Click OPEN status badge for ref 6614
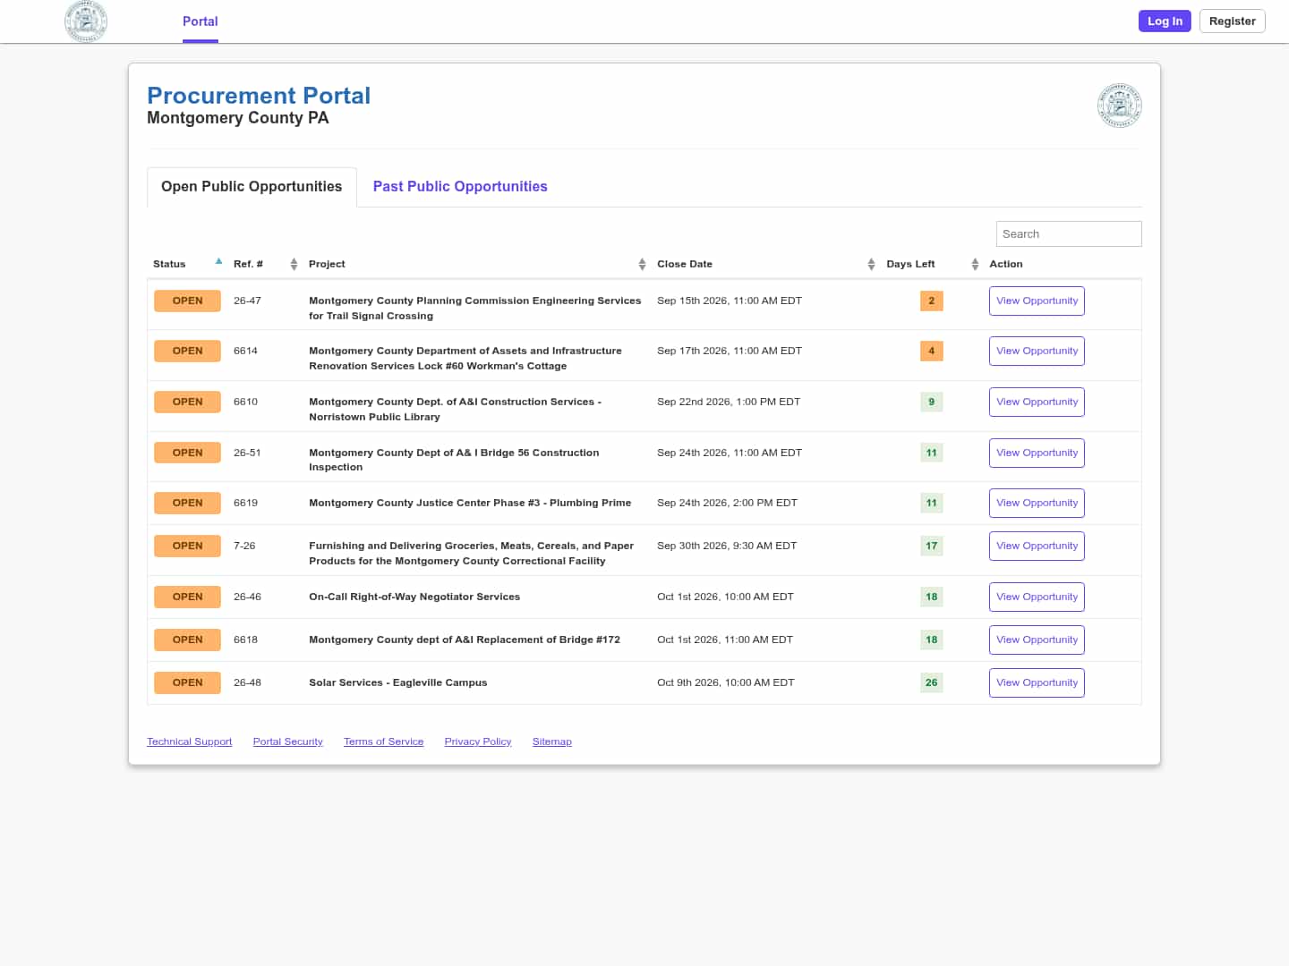This screenshot has width=1289, height=966. [x=188, y=352]
